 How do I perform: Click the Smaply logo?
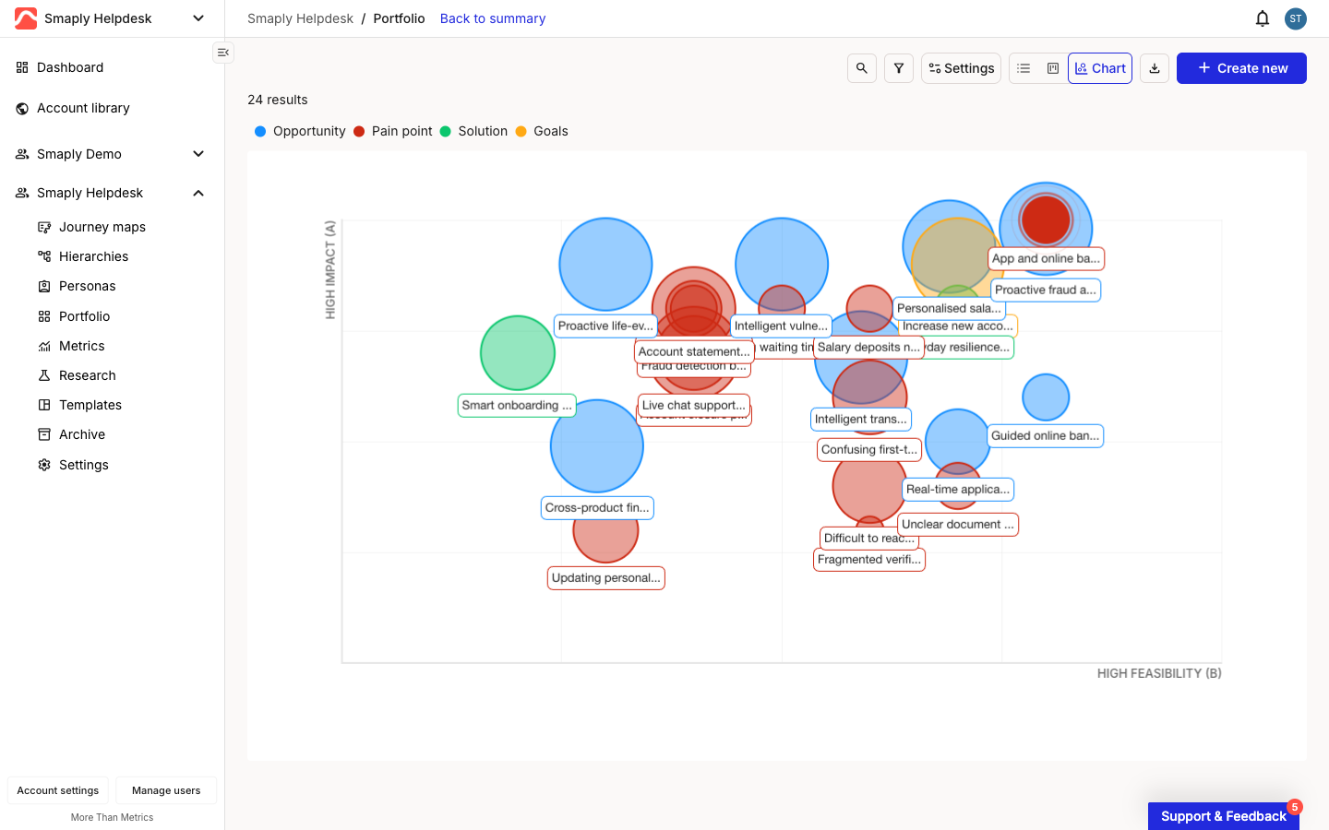26,18
